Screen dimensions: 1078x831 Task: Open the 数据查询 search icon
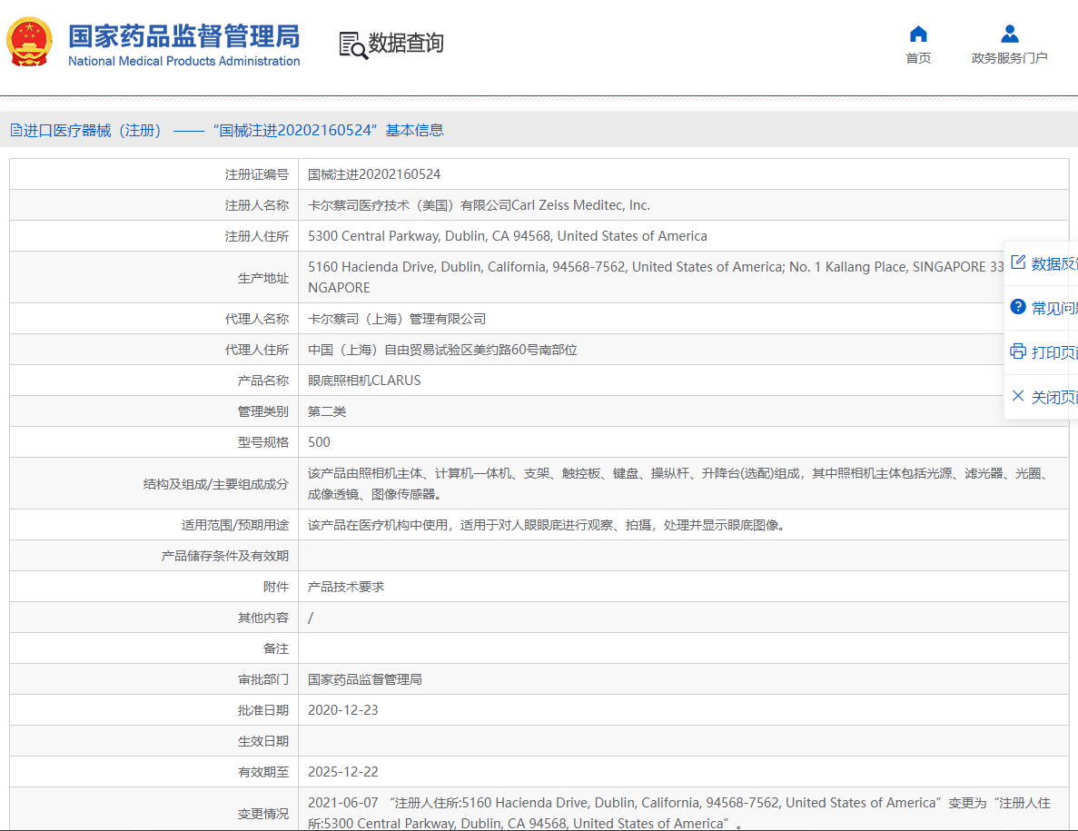pos(353,45)
